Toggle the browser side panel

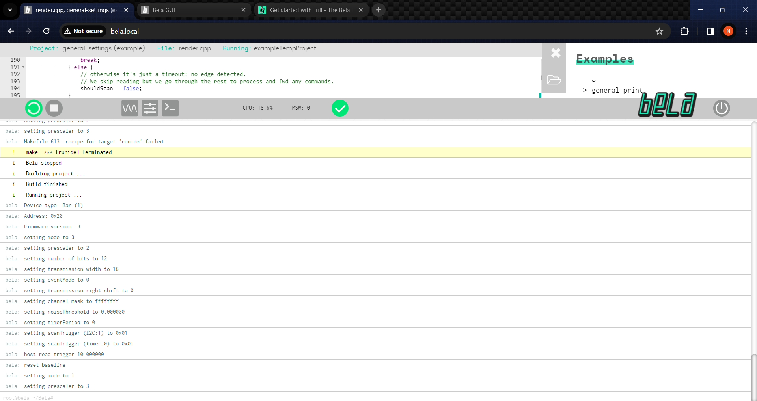pos(710,31)
